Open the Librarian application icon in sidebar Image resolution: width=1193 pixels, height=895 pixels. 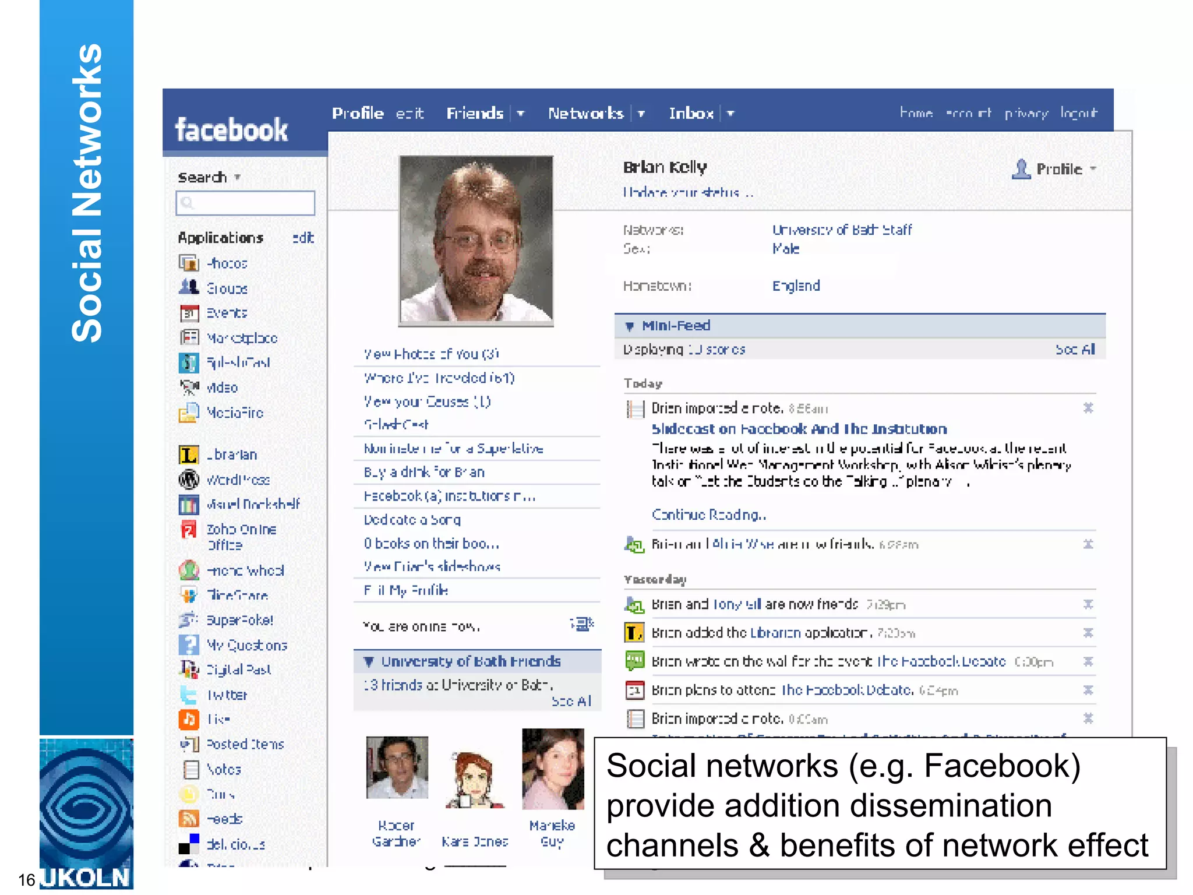(x=188, y=454)
